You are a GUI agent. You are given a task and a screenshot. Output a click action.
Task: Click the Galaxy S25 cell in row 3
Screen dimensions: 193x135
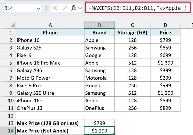coord(50,48)
